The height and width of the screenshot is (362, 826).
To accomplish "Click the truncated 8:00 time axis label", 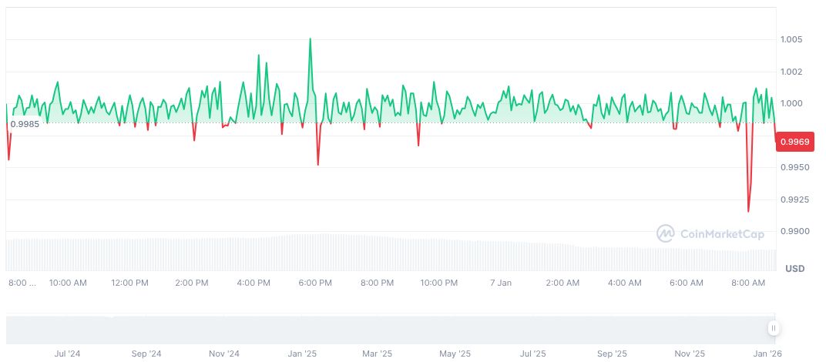I will coord(22,283).
